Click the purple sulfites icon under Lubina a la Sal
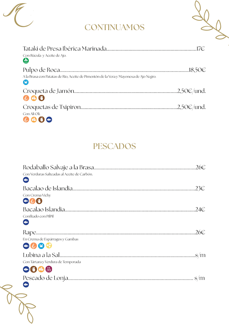 [x=49, y=269]
